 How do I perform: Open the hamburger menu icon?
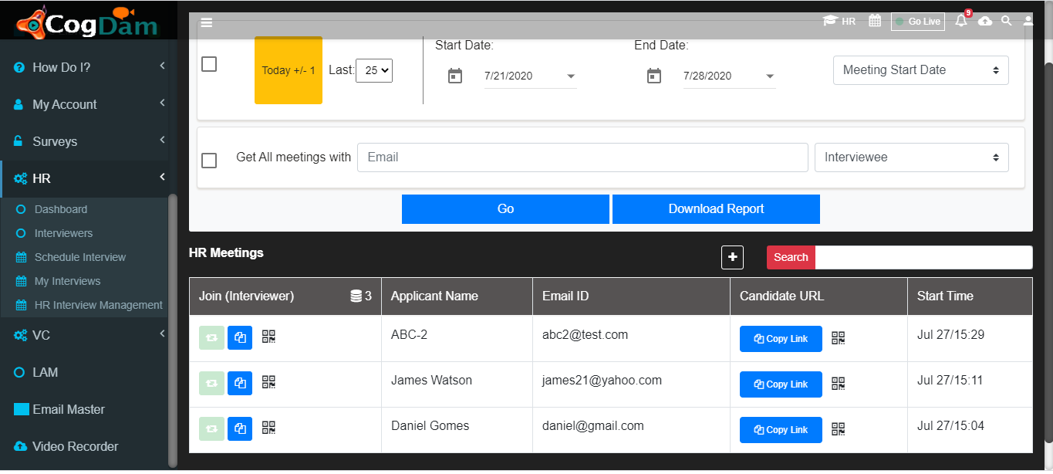pos(207,22)
